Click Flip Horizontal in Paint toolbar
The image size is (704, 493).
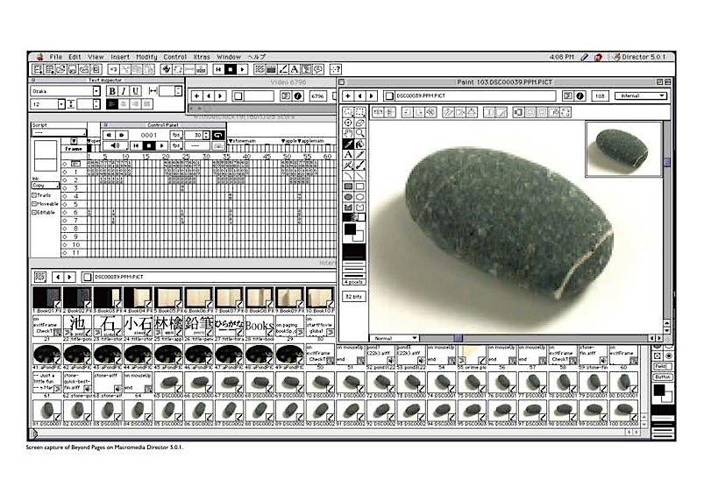(x=378, y=112)
